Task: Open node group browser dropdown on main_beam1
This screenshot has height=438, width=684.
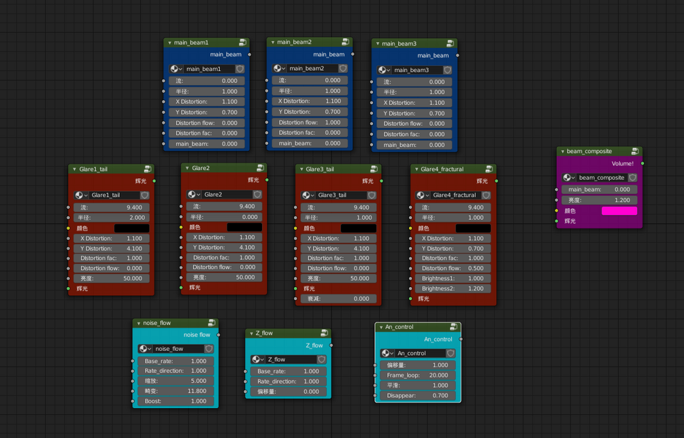Action: pos(176,69)
